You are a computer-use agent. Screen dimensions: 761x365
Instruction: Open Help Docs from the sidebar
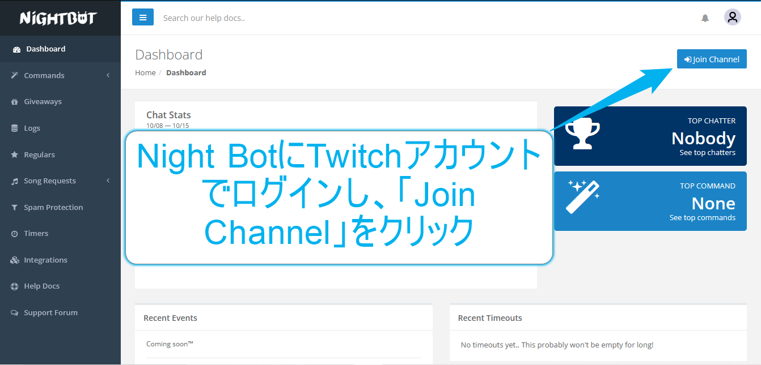pyautogui.click(x=14, y=286)
